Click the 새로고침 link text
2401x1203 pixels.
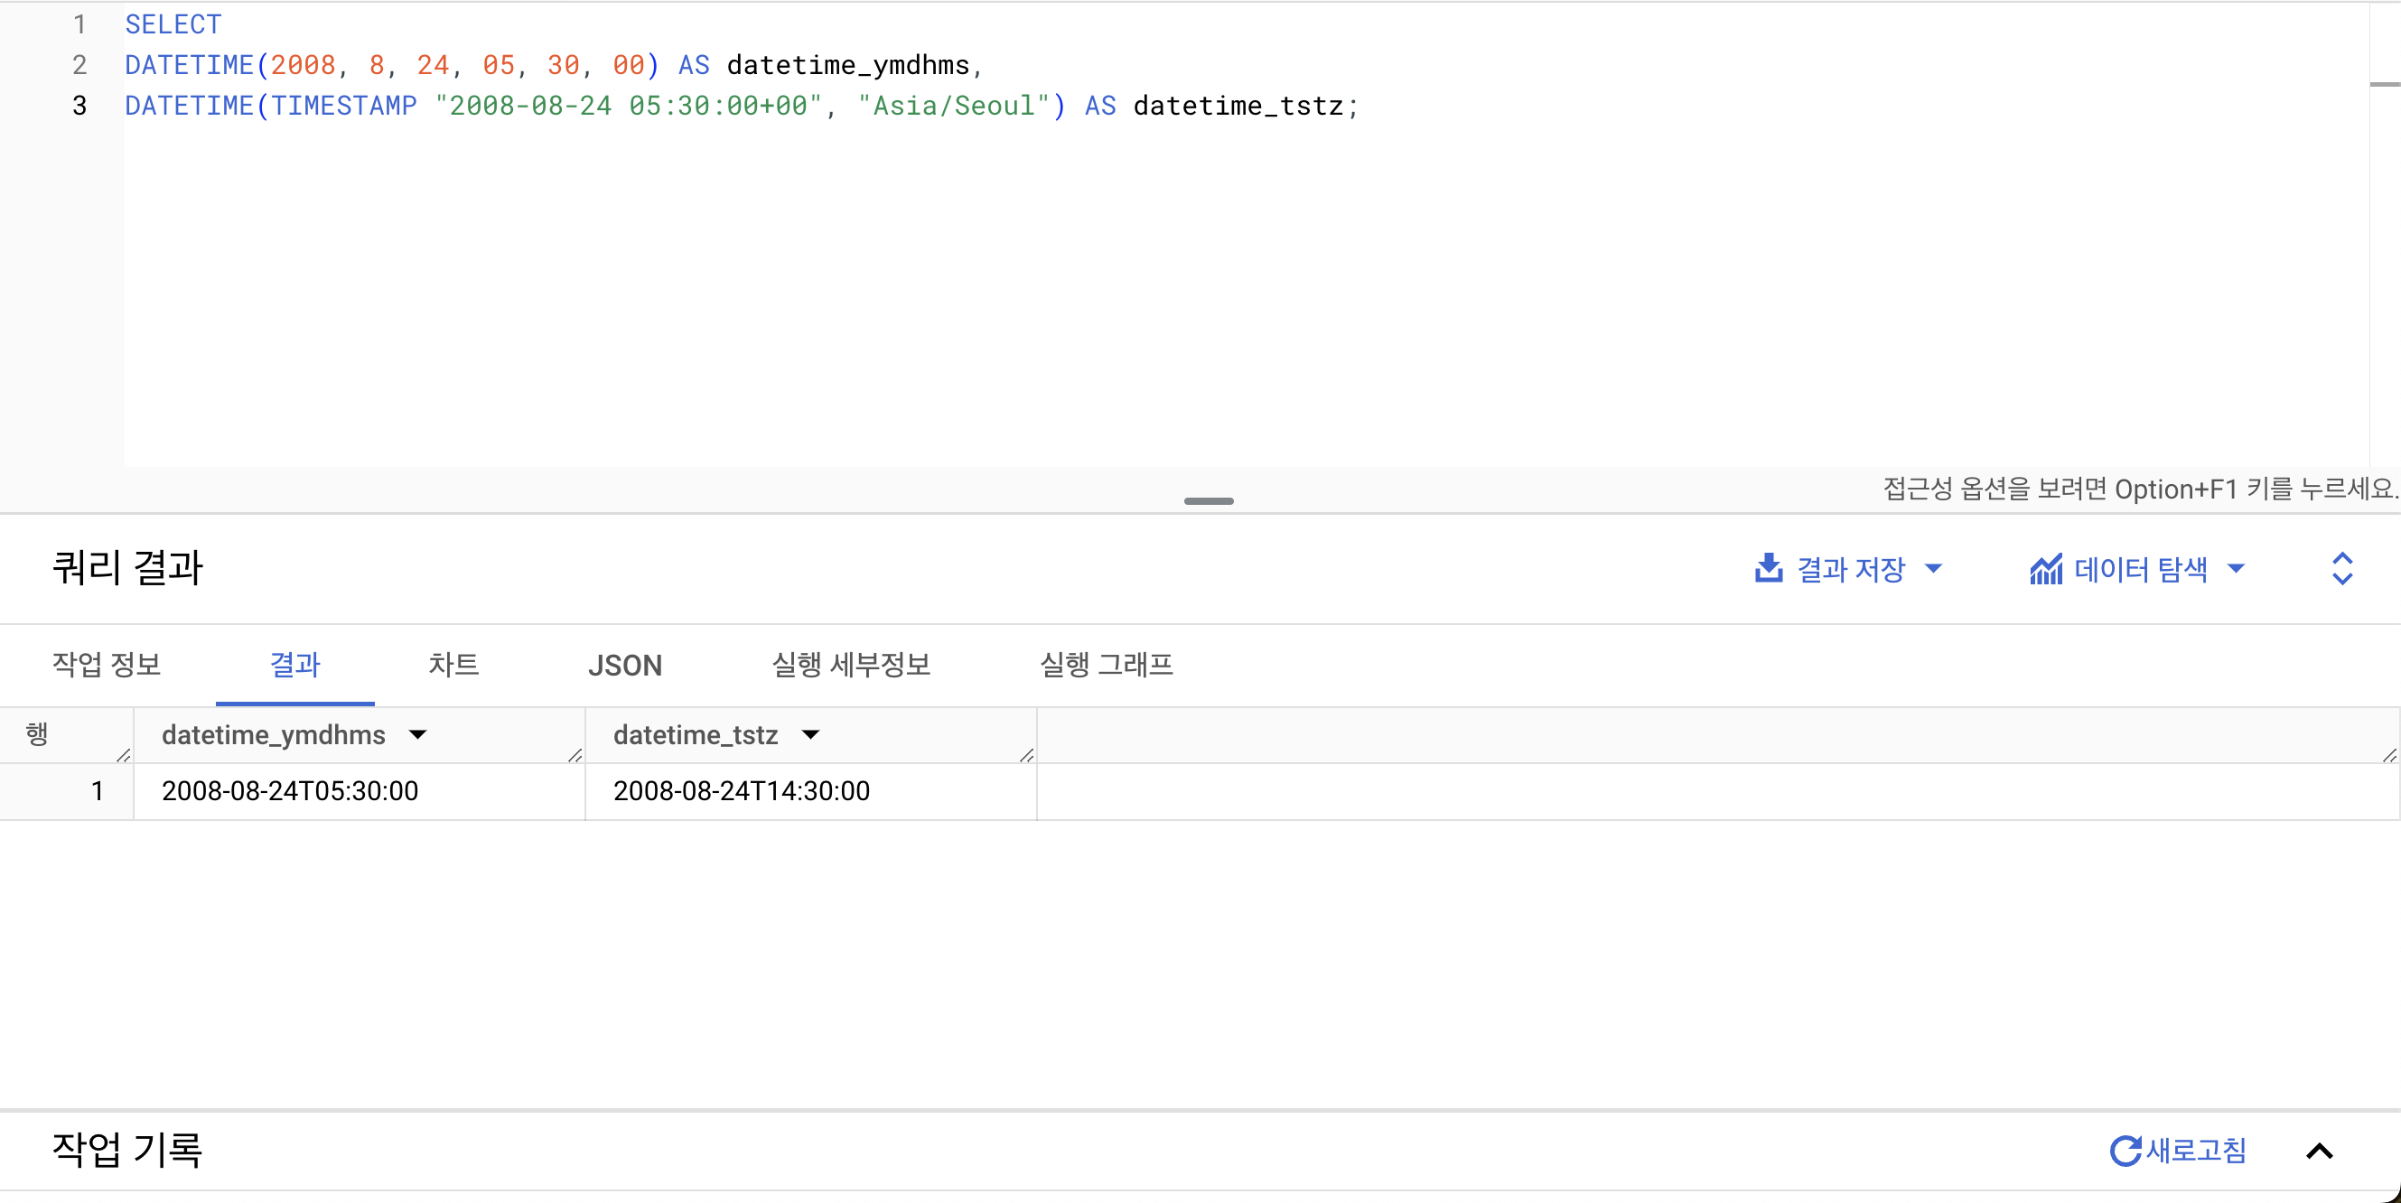pyautogui.click(x=2196, y=1151)
